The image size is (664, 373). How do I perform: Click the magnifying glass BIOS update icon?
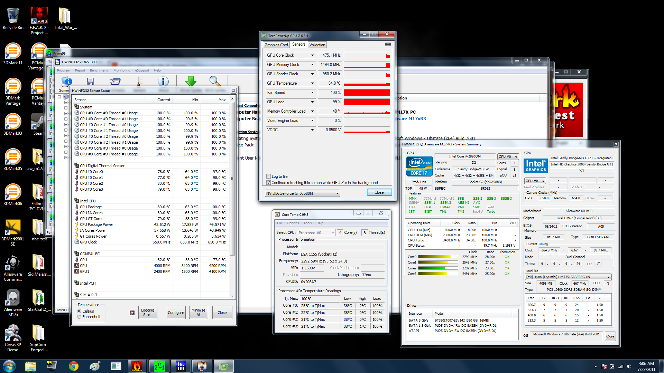coord(215,82)
